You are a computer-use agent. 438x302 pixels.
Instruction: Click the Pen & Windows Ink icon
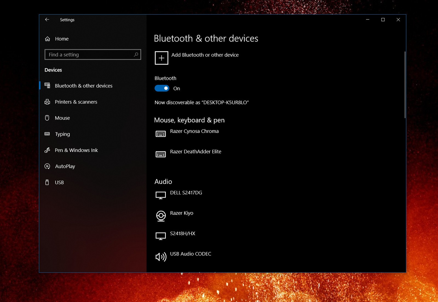(x=47, y=150)
